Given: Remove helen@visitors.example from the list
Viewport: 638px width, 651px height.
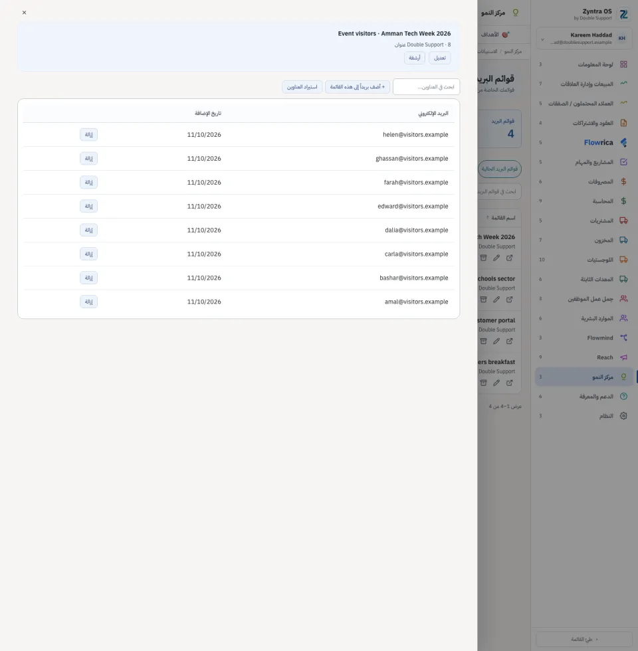Looking at the screenshot, I should tap(89, 134).
